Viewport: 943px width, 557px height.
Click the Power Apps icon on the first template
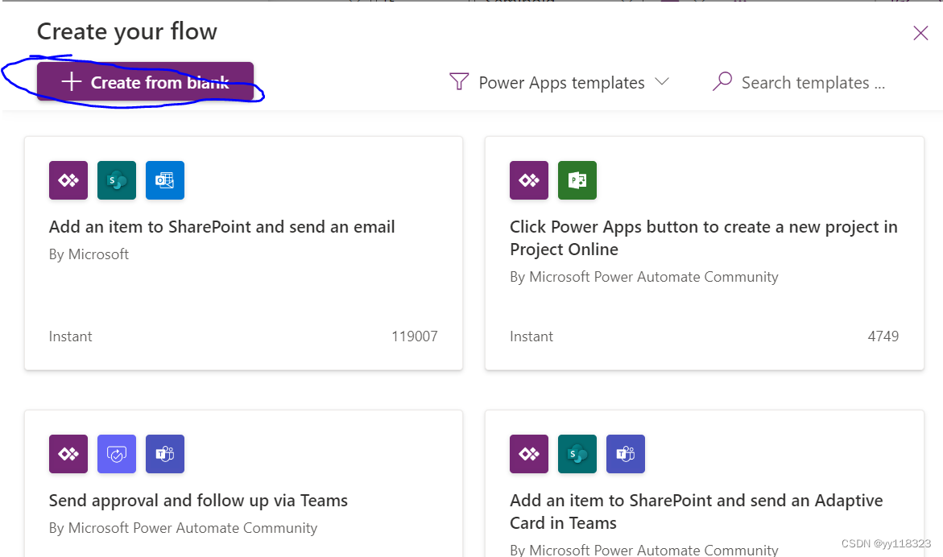[68, 179]
